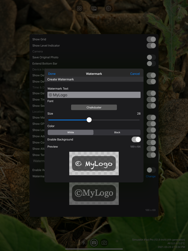188x251 pixels.
Task: Select the Black color segment
Action: (117, 132)
